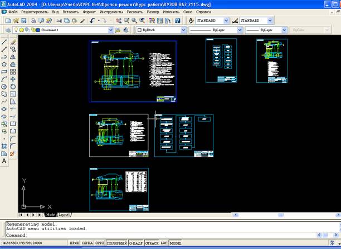341x249 pixels.
Task: Select the Hatch tool
Action: point(4,146)
